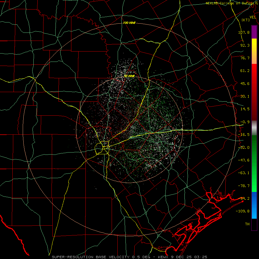Click the -16.5 legend value
Image resolution: width=259 pixels, height=259 pixels.
(244, 135)
